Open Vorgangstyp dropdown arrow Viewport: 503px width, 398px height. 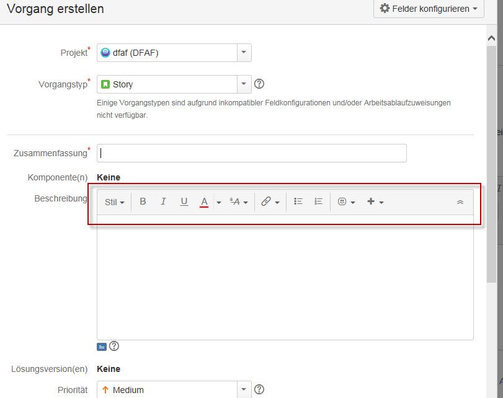[244, 84]
